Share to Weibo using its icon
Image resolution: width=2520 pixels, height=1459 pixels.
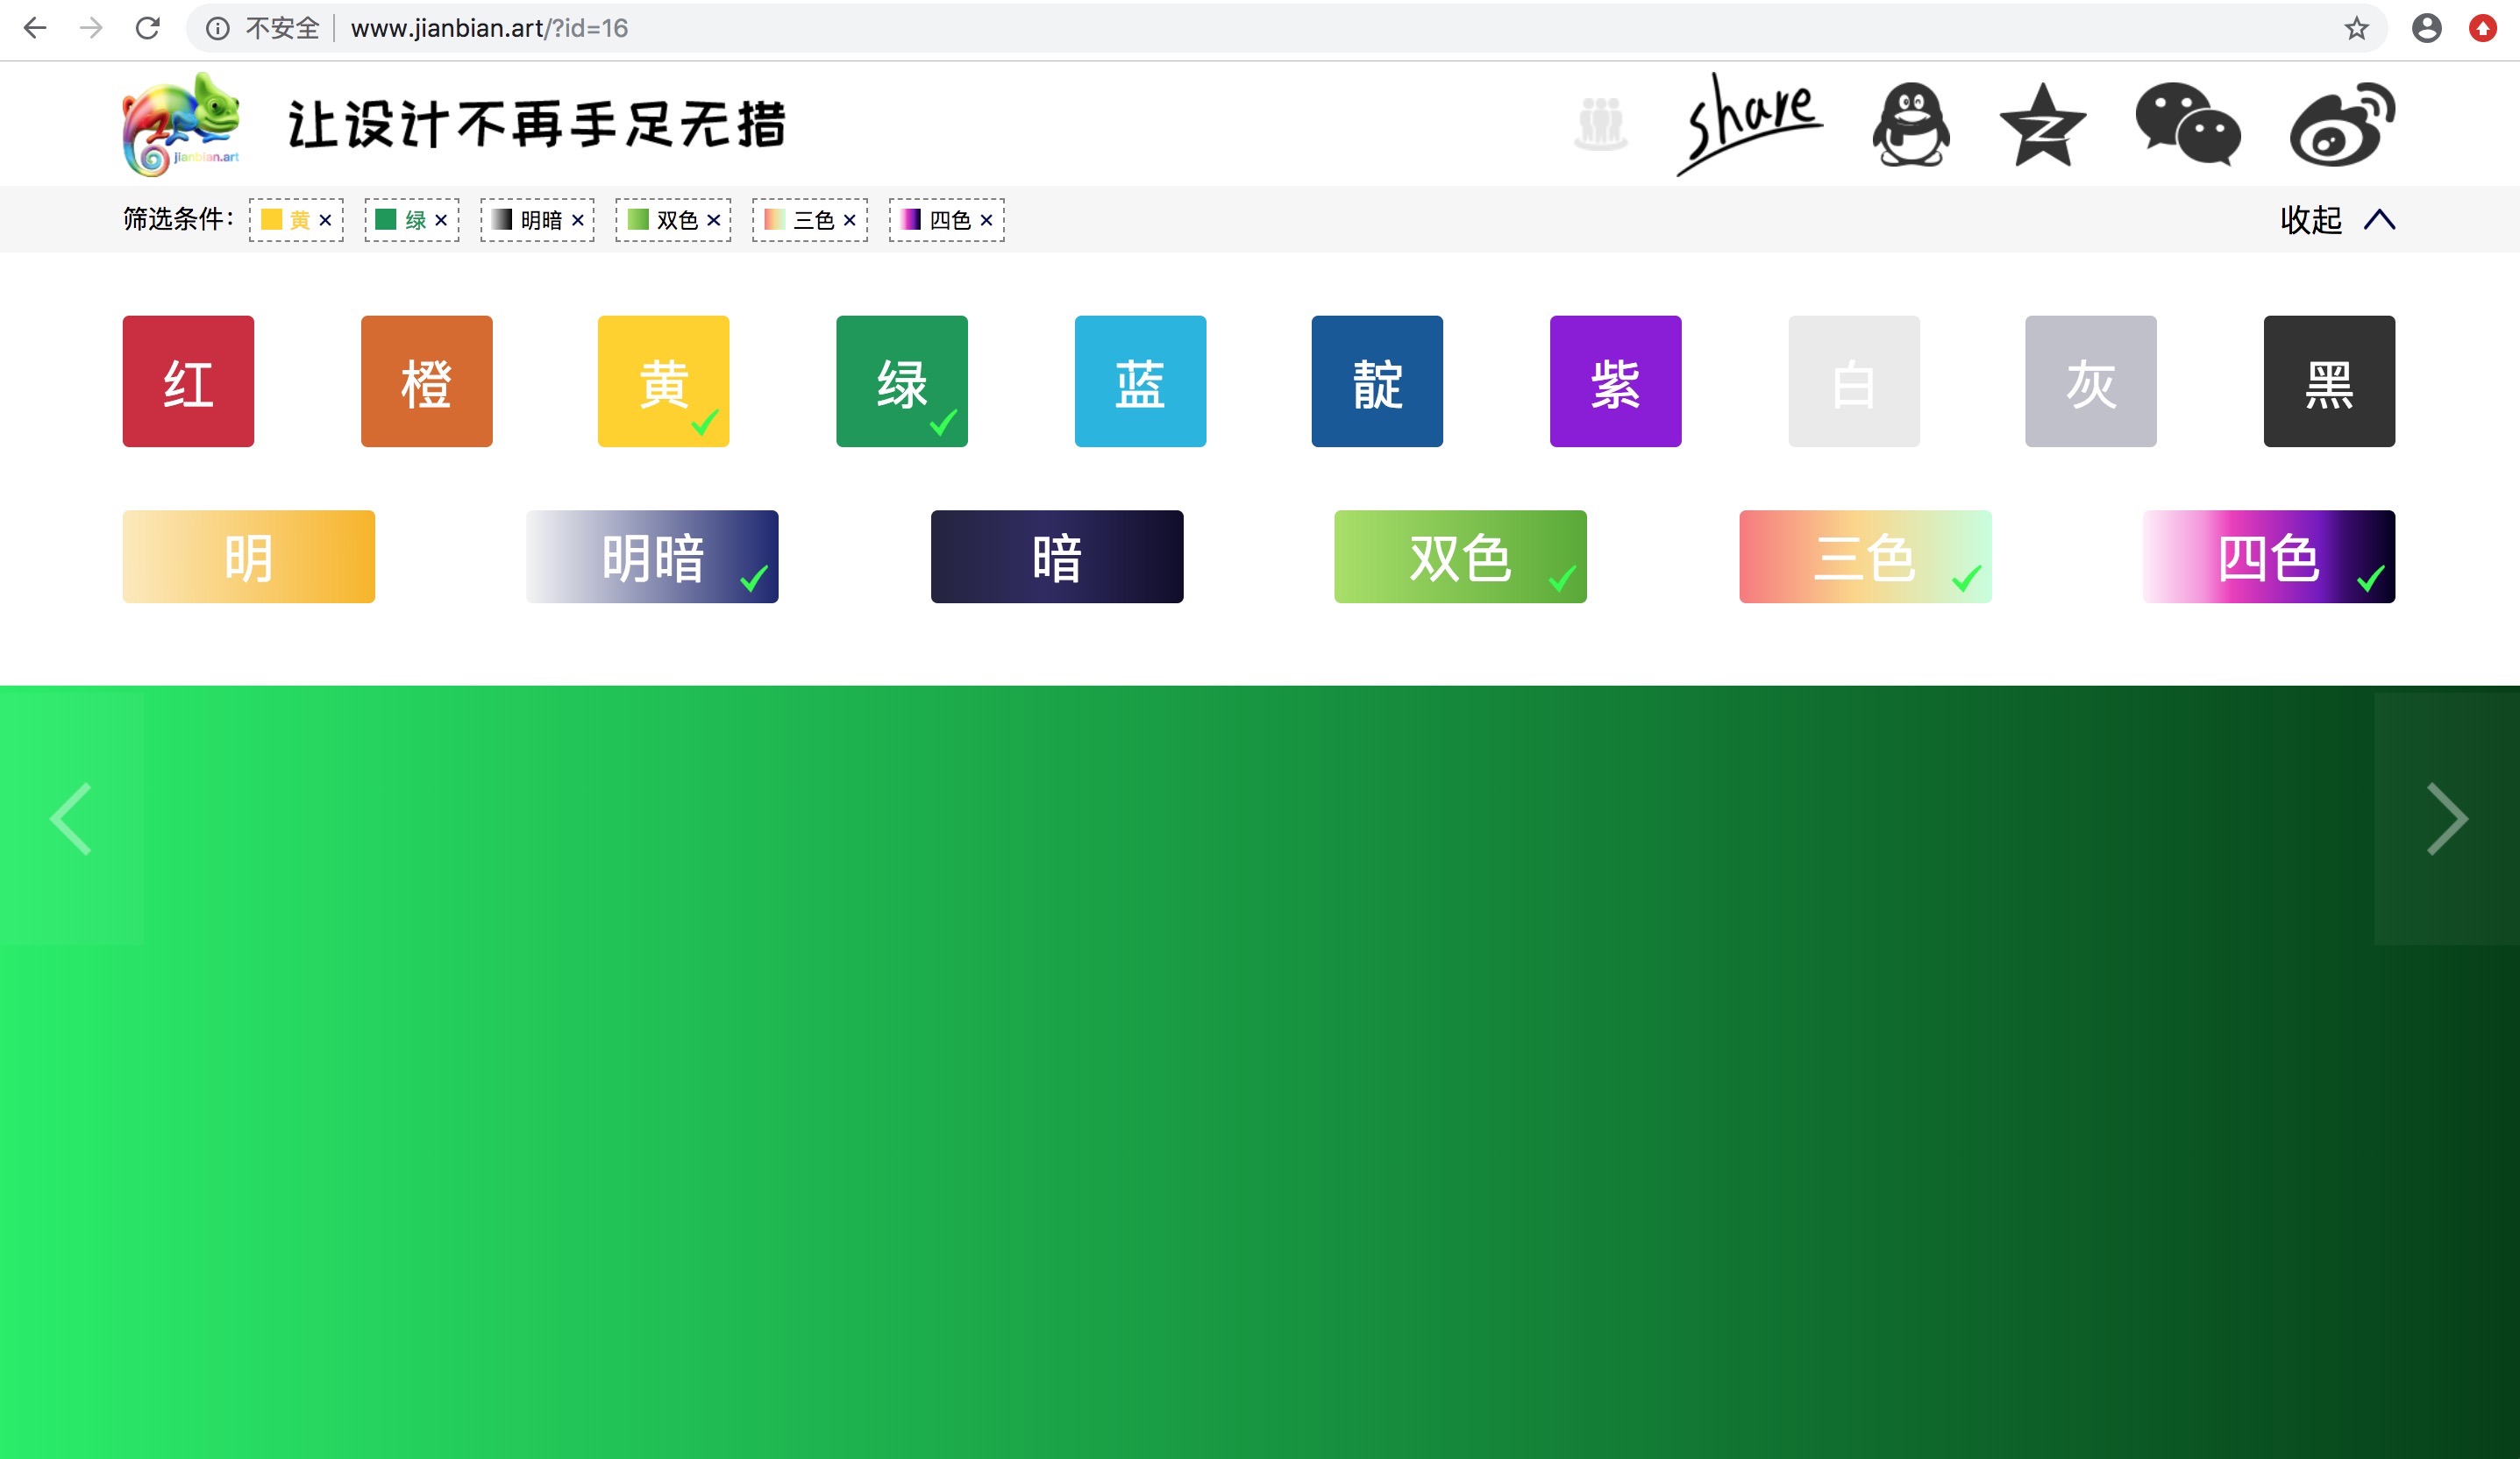tap(2341, 125)
